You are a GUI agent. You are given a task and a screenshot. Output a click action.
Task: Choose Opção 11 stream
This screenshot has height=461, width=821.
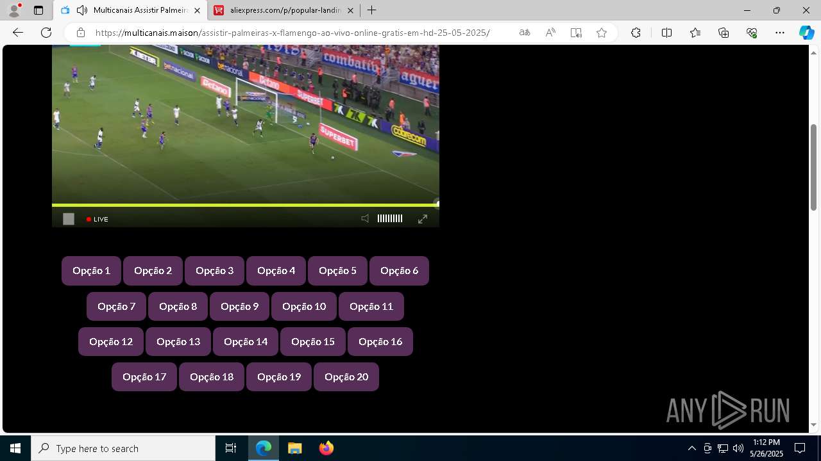(x=371, y=306)
